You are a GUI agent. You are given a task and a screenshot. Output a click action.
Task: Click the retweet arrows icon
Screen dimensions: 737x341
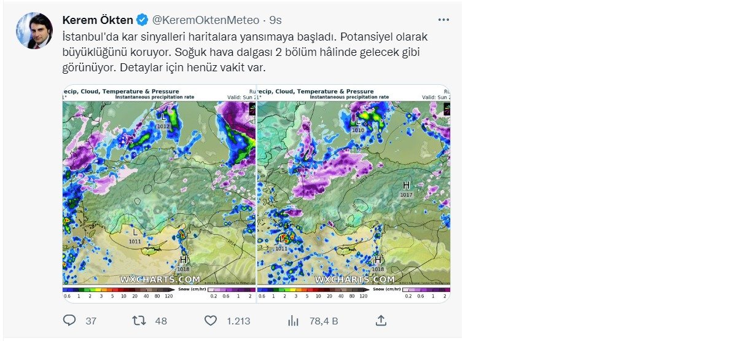pyautogui.click(x=140, y=321)
